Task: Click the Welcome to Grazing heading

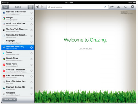Action: (85, 40)
